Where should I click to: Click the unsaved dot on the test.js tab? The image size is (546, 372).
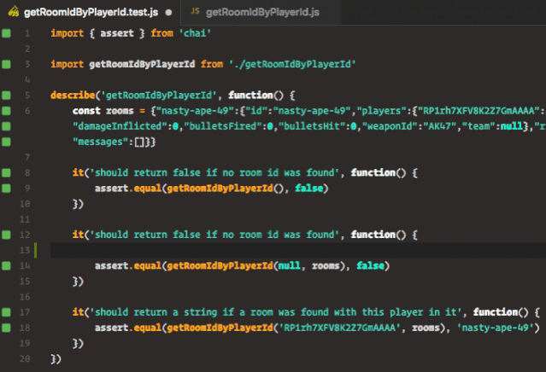(167, 13)
